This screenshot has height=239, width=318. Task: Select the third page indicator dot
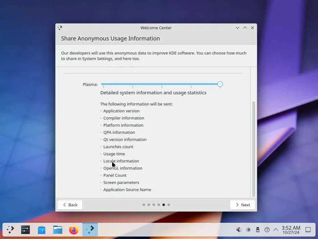pyautogui.click(x=154, y=205)
